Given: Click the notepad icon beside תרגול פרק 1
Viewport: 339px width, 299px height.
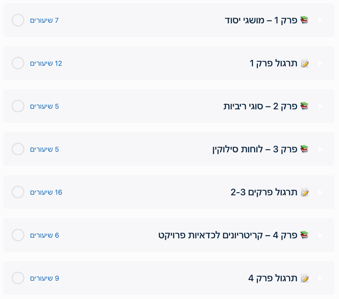Looking at the screenshot, I should [304, 64].
